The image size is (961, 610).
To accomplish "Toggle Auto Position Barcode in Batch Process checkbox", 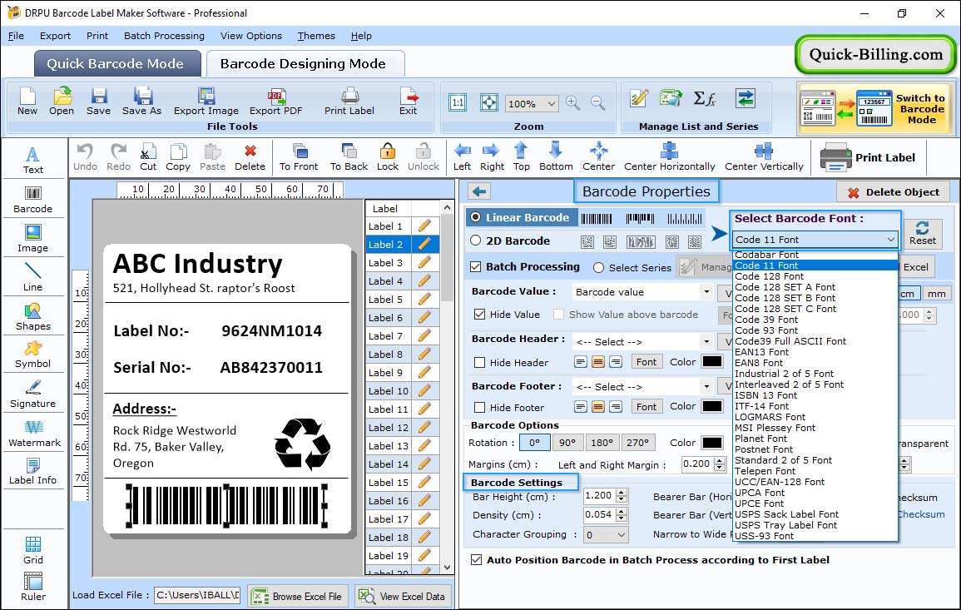I will (x=476, y=560).
